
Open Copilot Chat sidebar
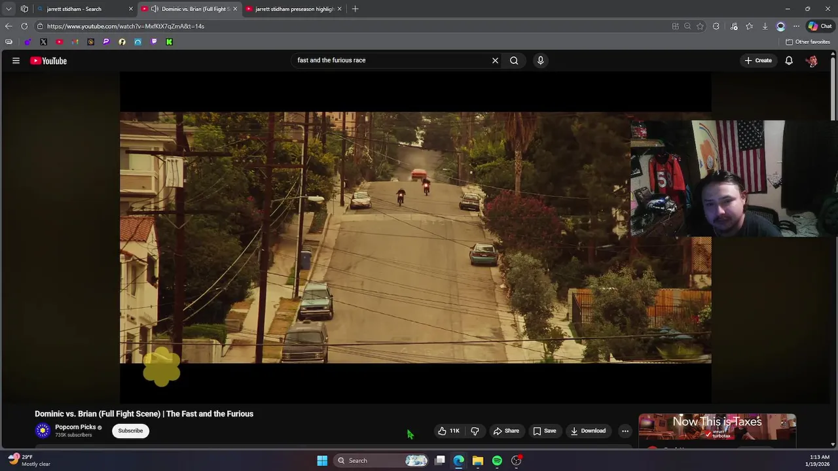pyautogui.click(x=820, y=26)
